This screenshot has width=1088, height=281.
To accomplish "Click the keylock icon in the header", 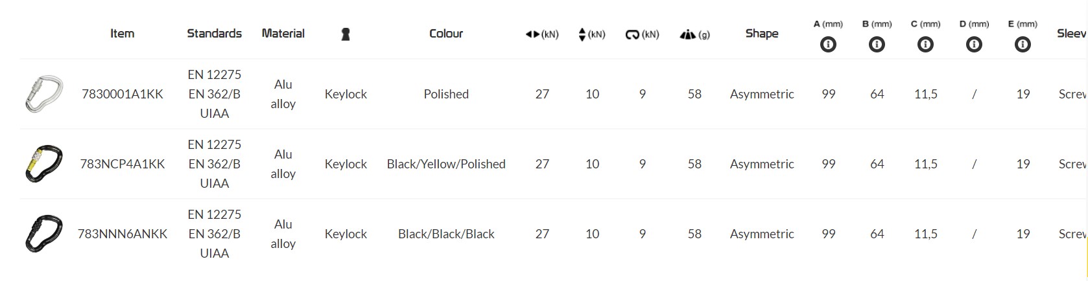I will (346, 34).
